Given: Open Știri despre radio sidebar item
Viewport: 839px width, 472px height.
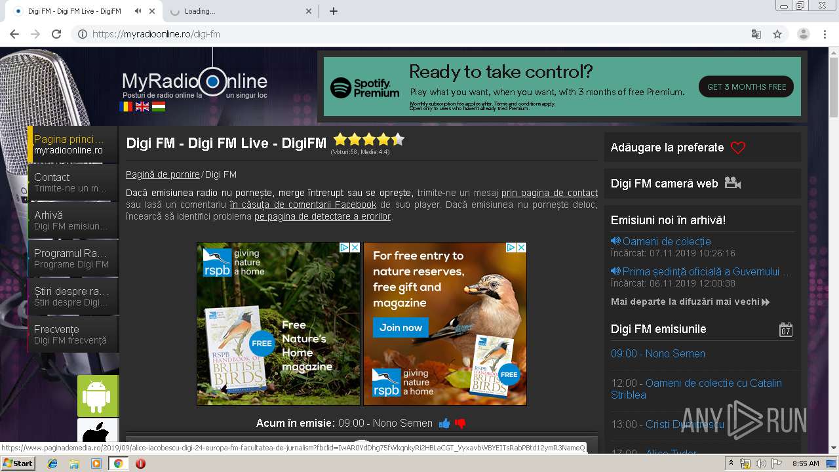Looking at the screenshot, I should tap(72, 296).
